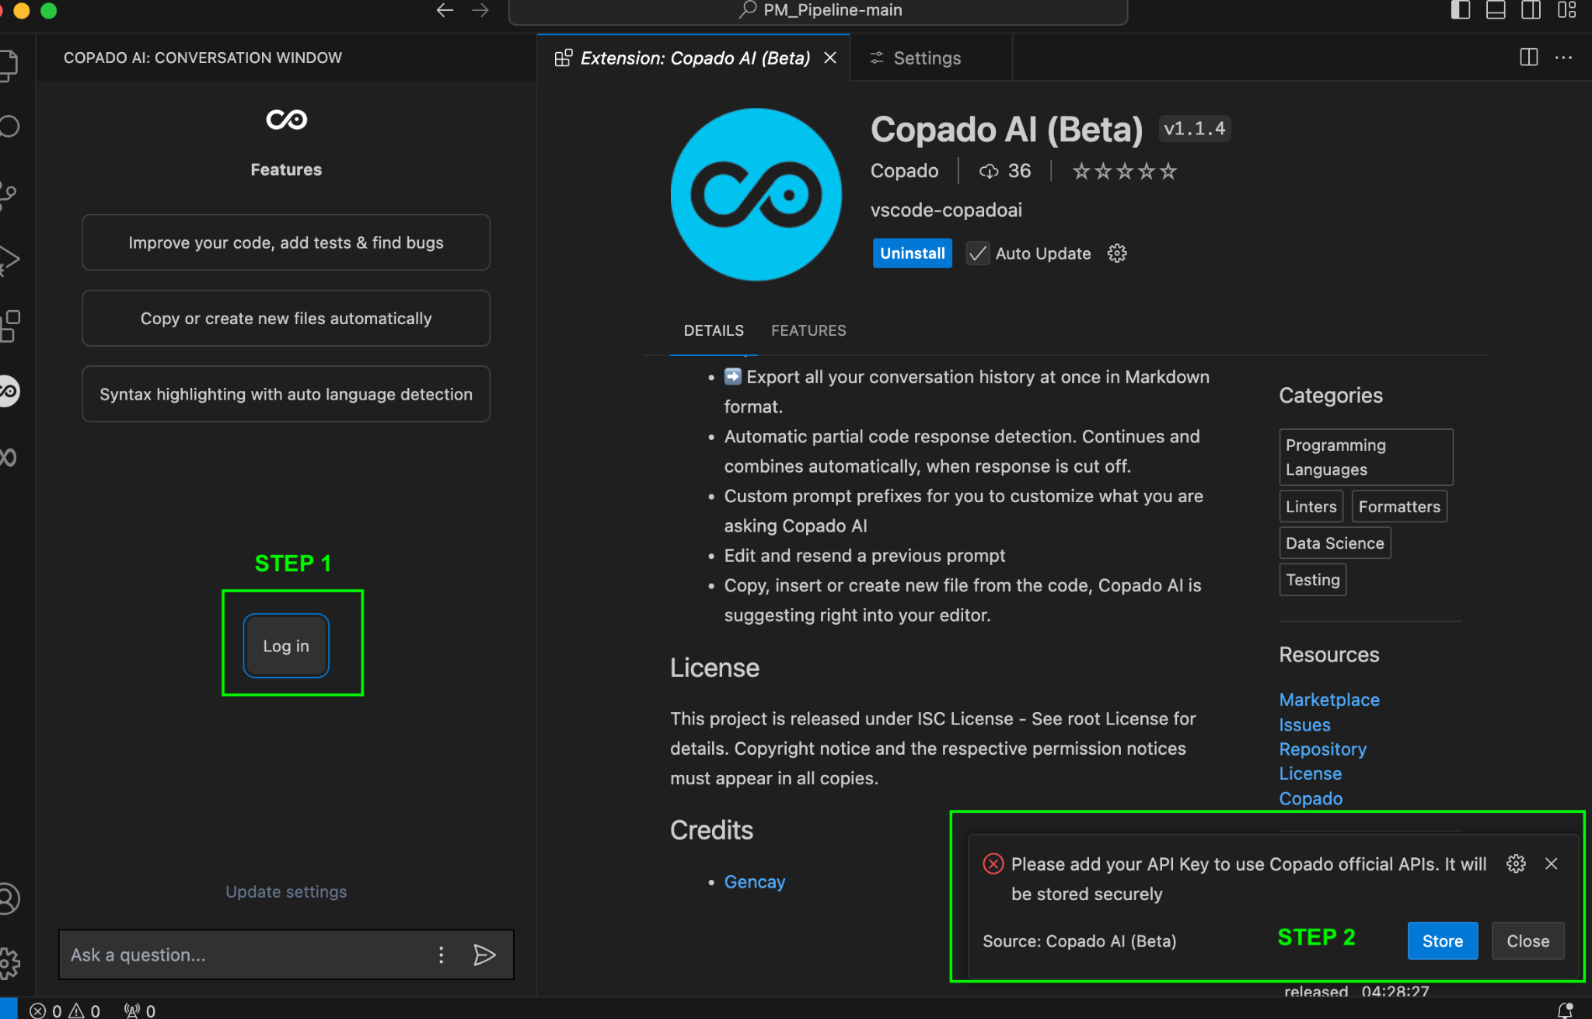The image size is (1592, 1019).
Task: Split editor right icon
Action: (x=1528, y=58)
